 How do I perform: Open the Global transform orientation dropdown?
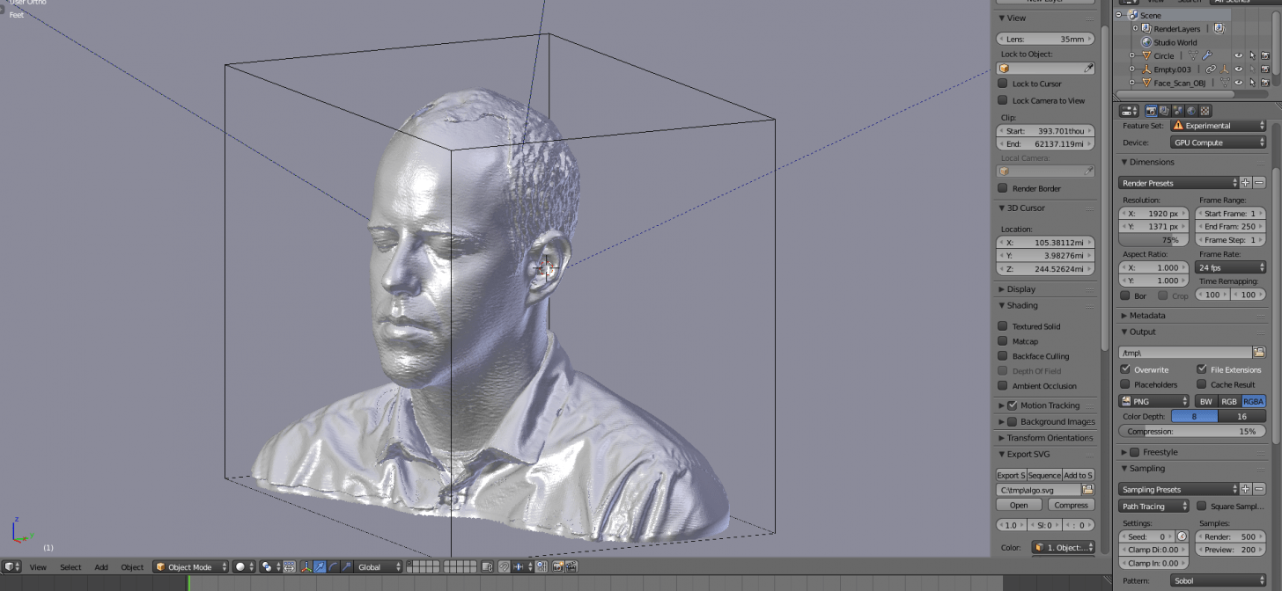coord(379,567)
